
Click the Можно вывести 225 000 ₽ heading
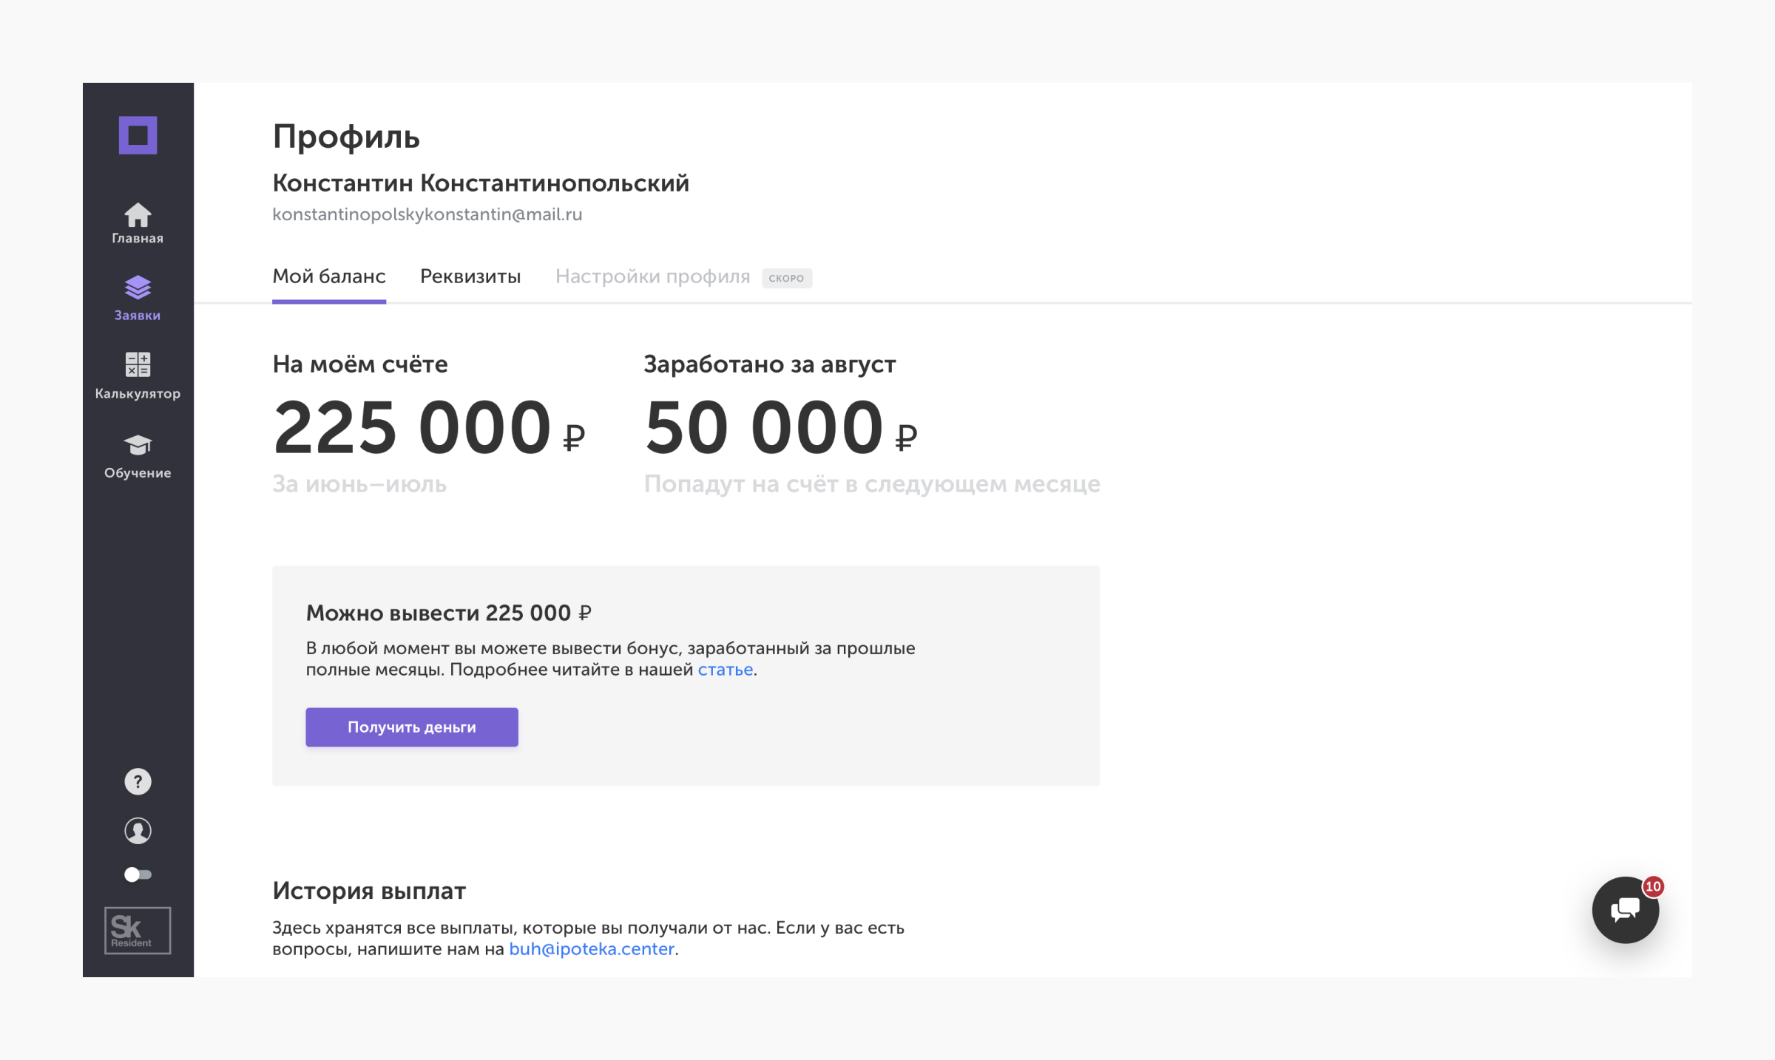449,613
